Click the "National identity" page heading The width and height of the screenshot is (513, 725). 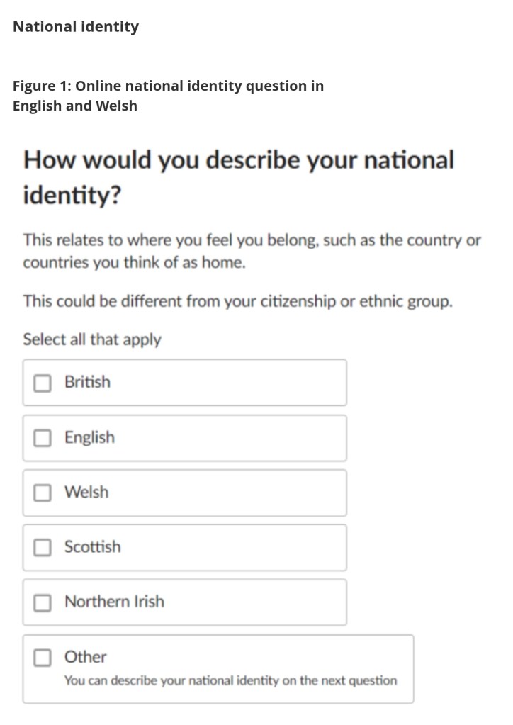76,27
